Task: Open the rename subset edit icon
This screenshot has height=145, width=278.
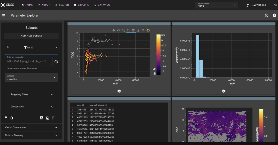Action: click(42, 118)
